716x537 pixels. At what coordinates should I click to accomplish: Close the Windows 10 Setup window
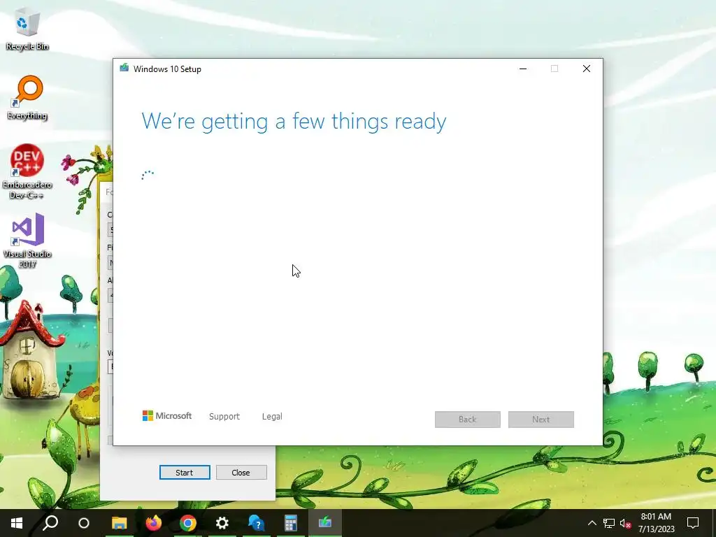point(587,69)
